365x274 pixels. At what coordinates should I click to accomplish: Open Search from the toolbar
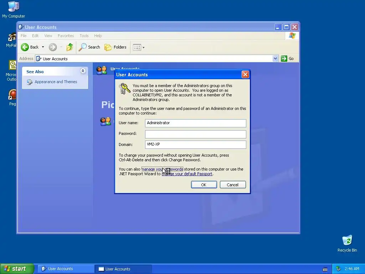pyautogui.click(x=89, y=47)
